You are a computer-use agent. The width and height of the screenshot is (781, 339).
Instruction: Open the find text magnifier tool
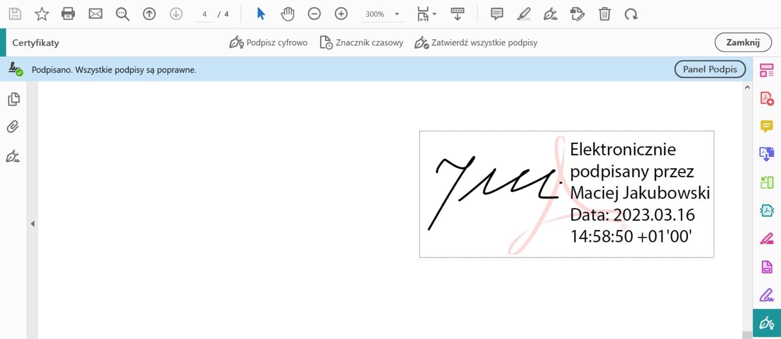122,14
